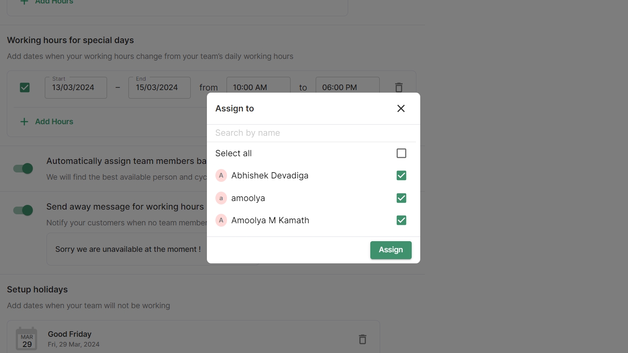
Task: Open the Start date 13/03/2024 field
Action: [x=76, y=88]
